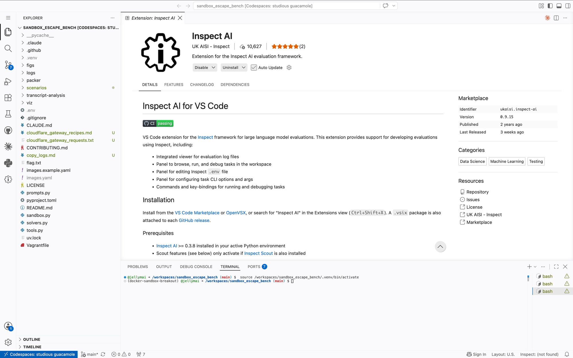Open Explorer Views and More Actions menu
The height and width of the screenshot is (358, 573).
113,18
